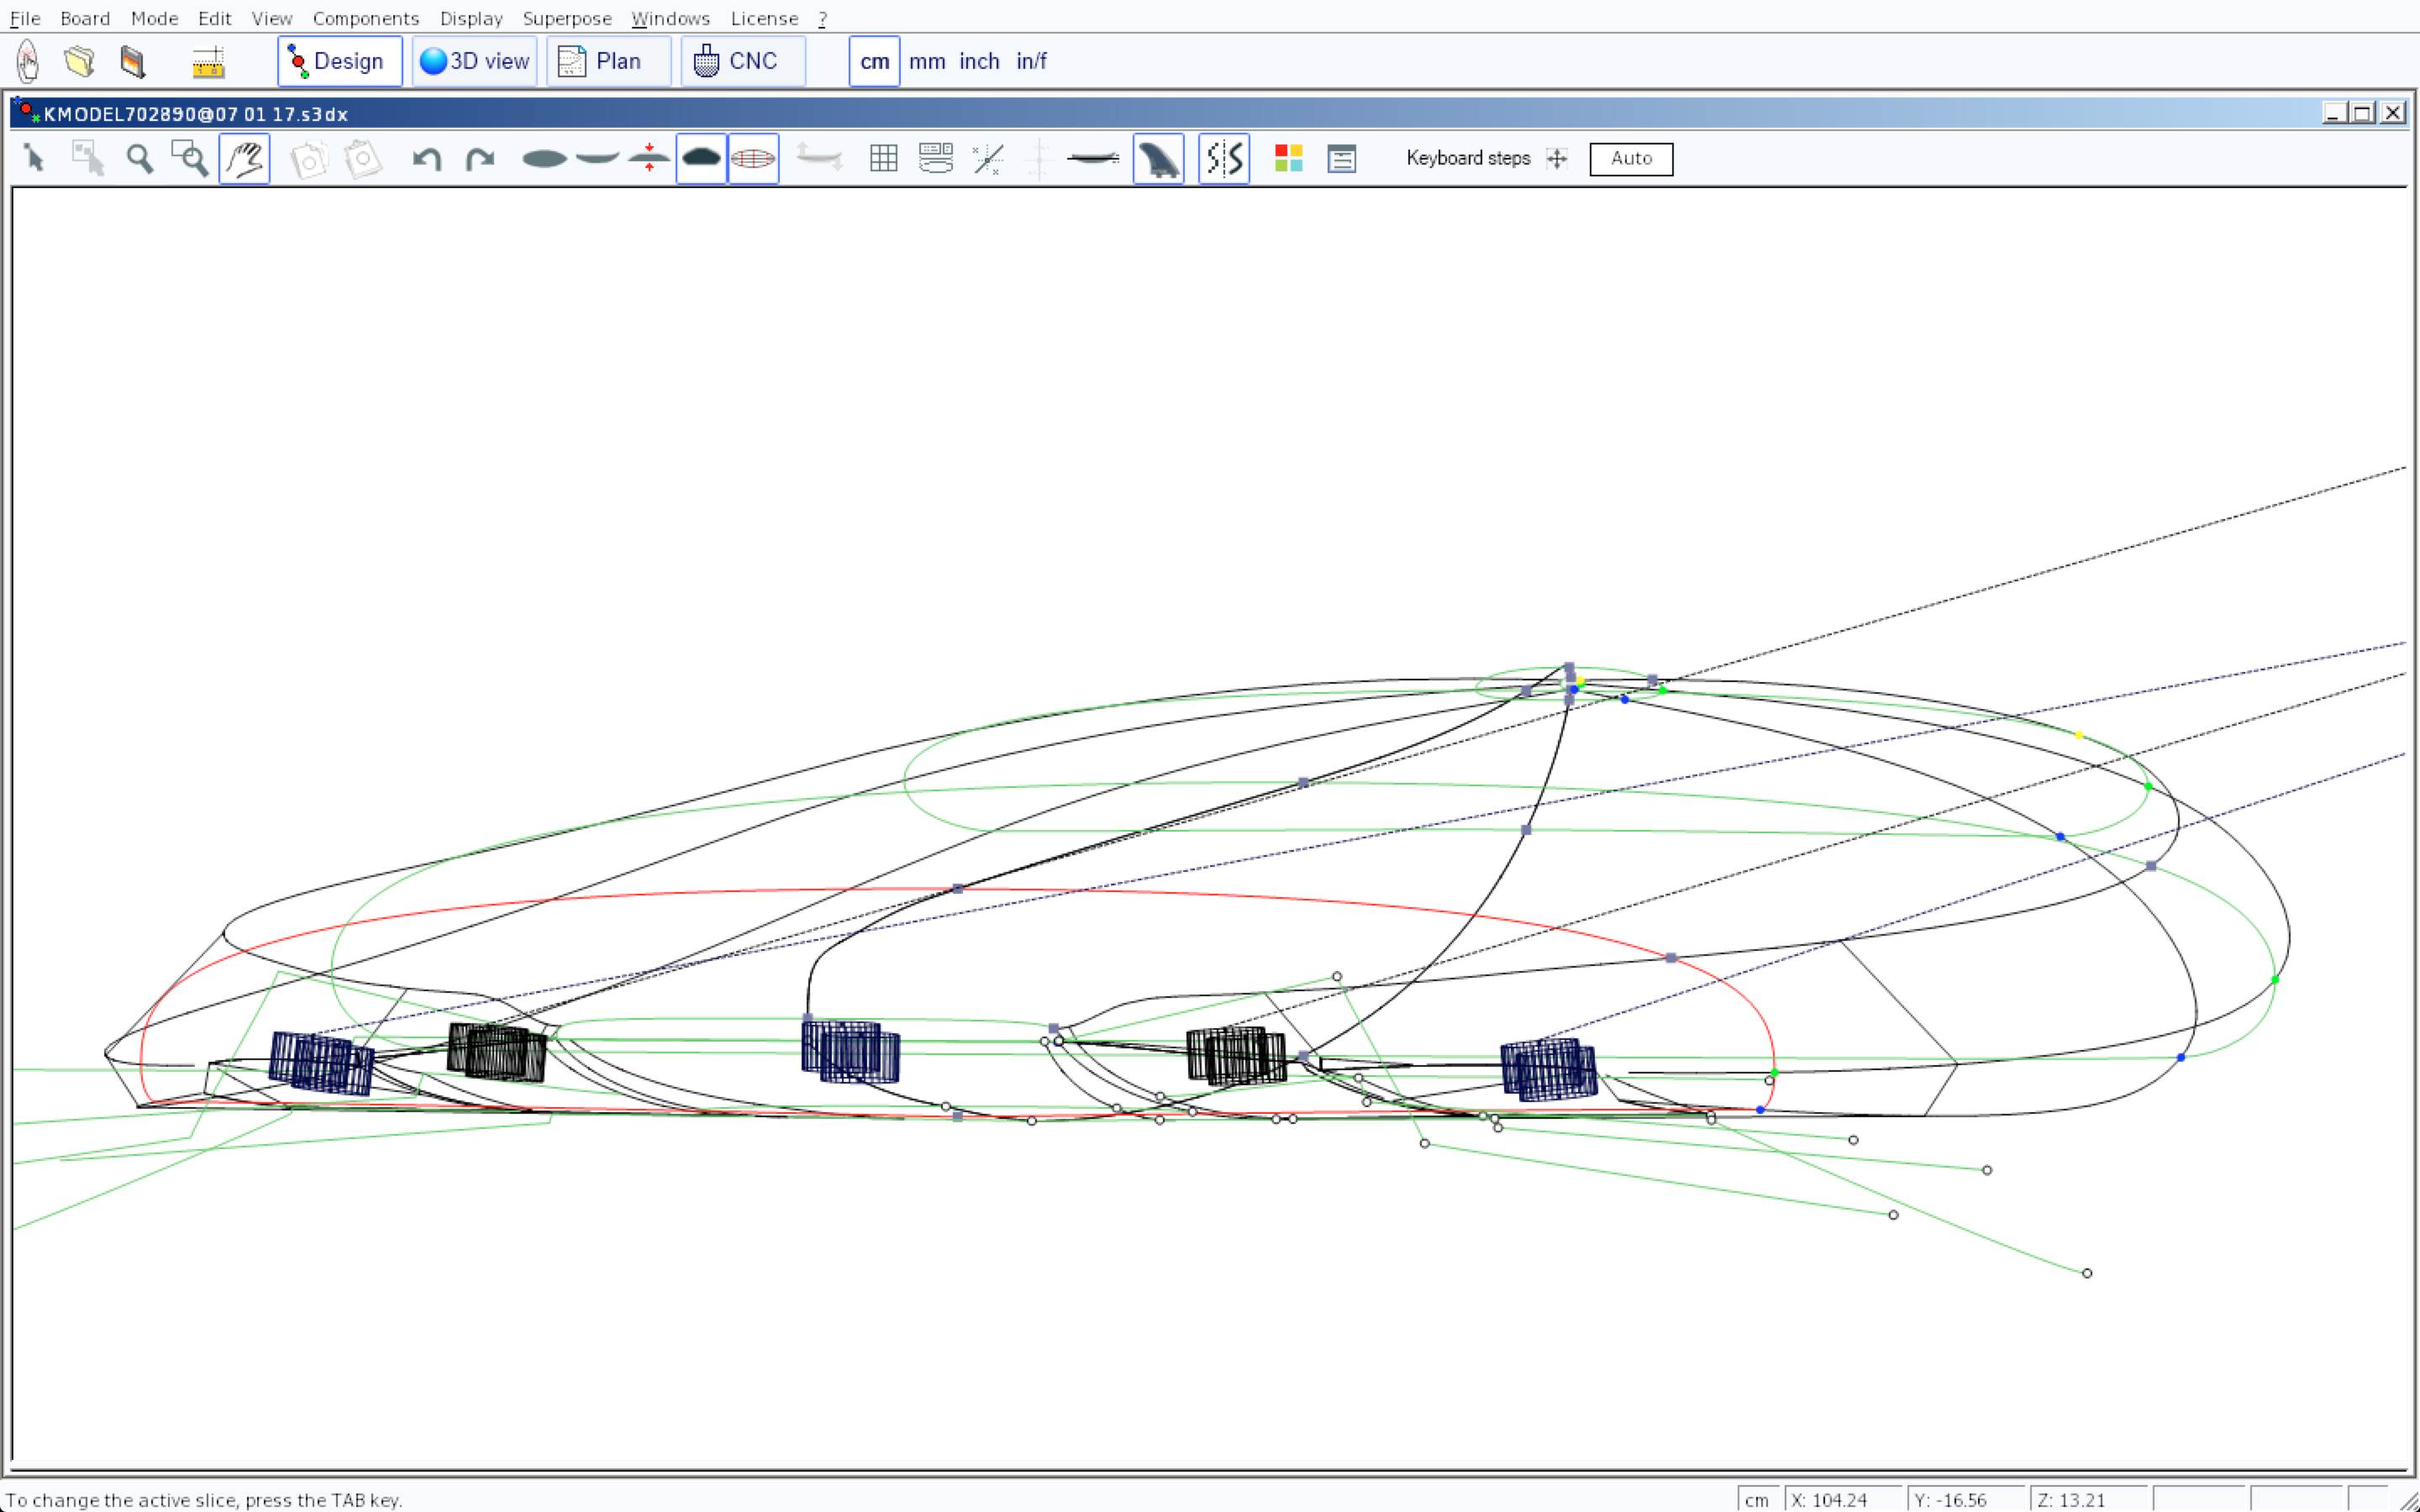The height and width of the screenshot is (1512, 2420).
Task: Click the open folder icon
Action: point(79,61)
